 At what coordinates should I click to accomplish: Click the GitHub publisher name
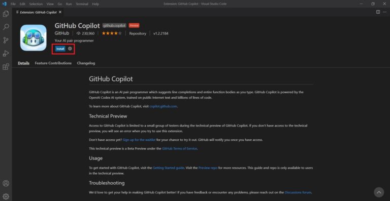pyautogui.click(x=61, y=33)
